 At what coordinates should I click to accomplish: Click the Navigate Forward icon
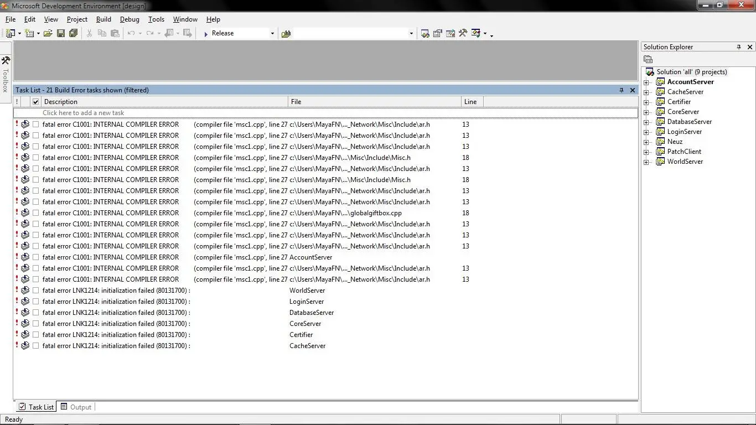tap(188, 33)
